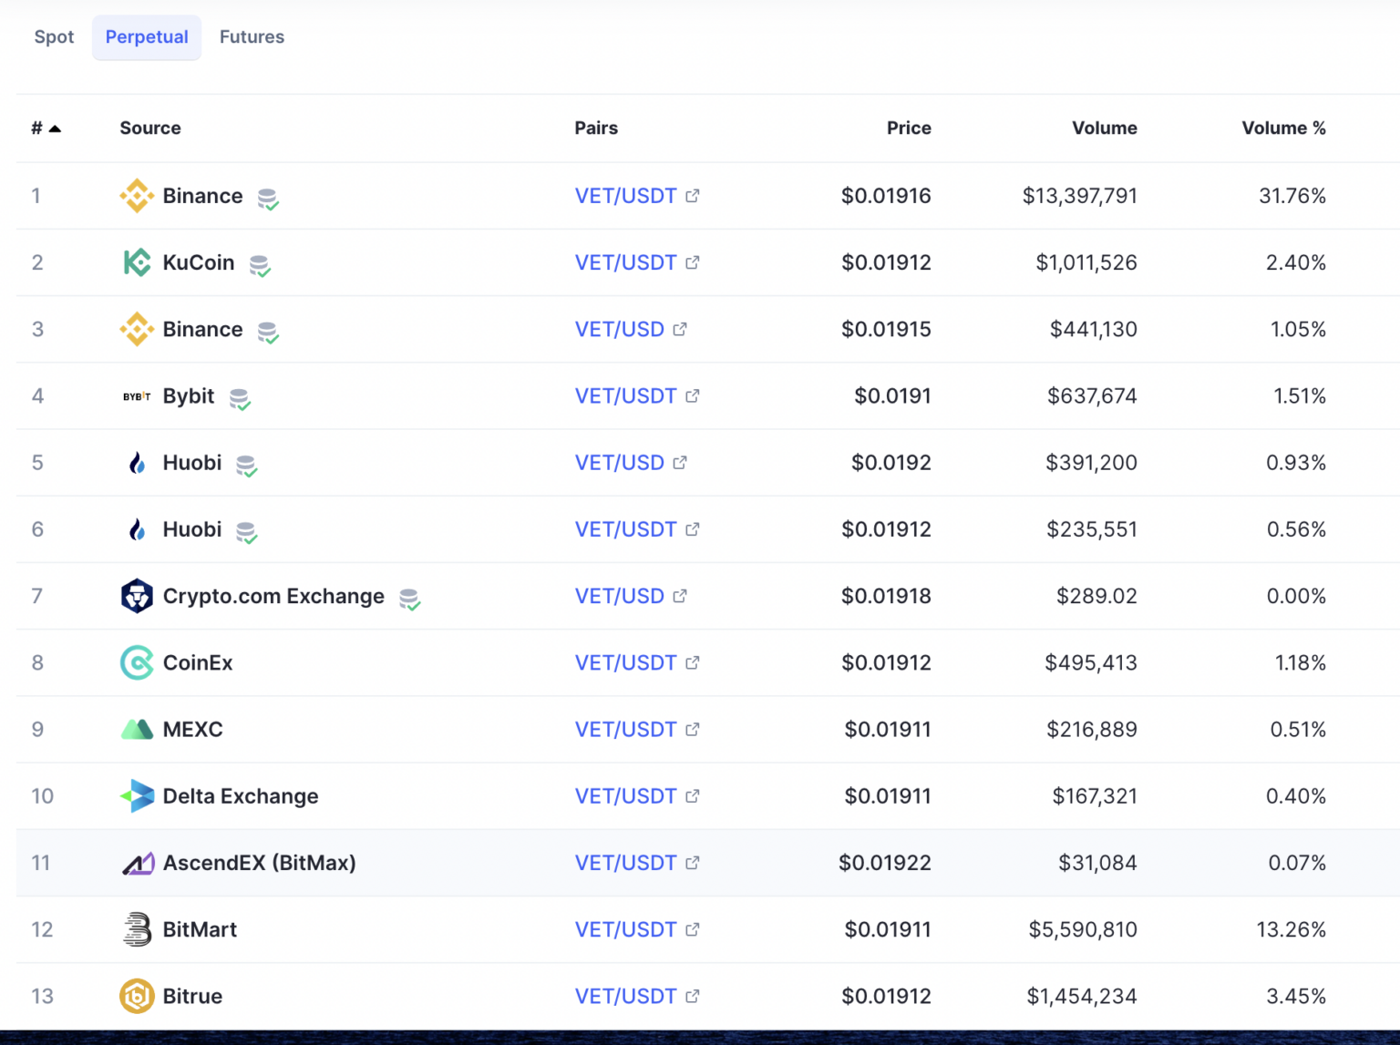Click the external link icon in the BitMart row
This screenshot has height=1045, width=1400.
click(x=693, y=929)
